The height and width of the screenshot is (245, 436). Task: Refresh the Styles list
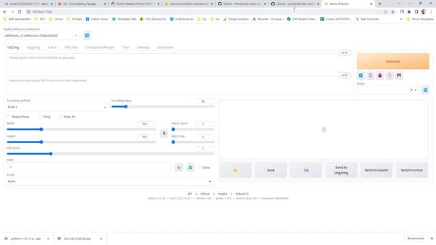tap(425, 90)
